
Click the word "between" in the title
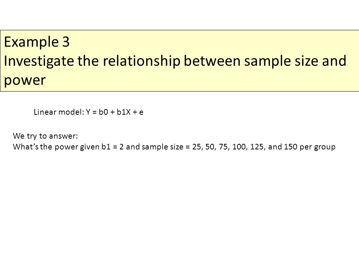212,61
